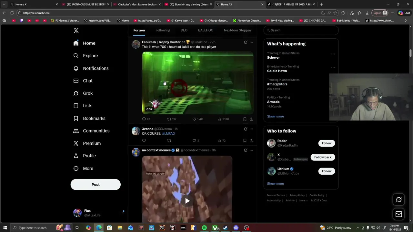Open more options on no context memes post

[251, 150]
